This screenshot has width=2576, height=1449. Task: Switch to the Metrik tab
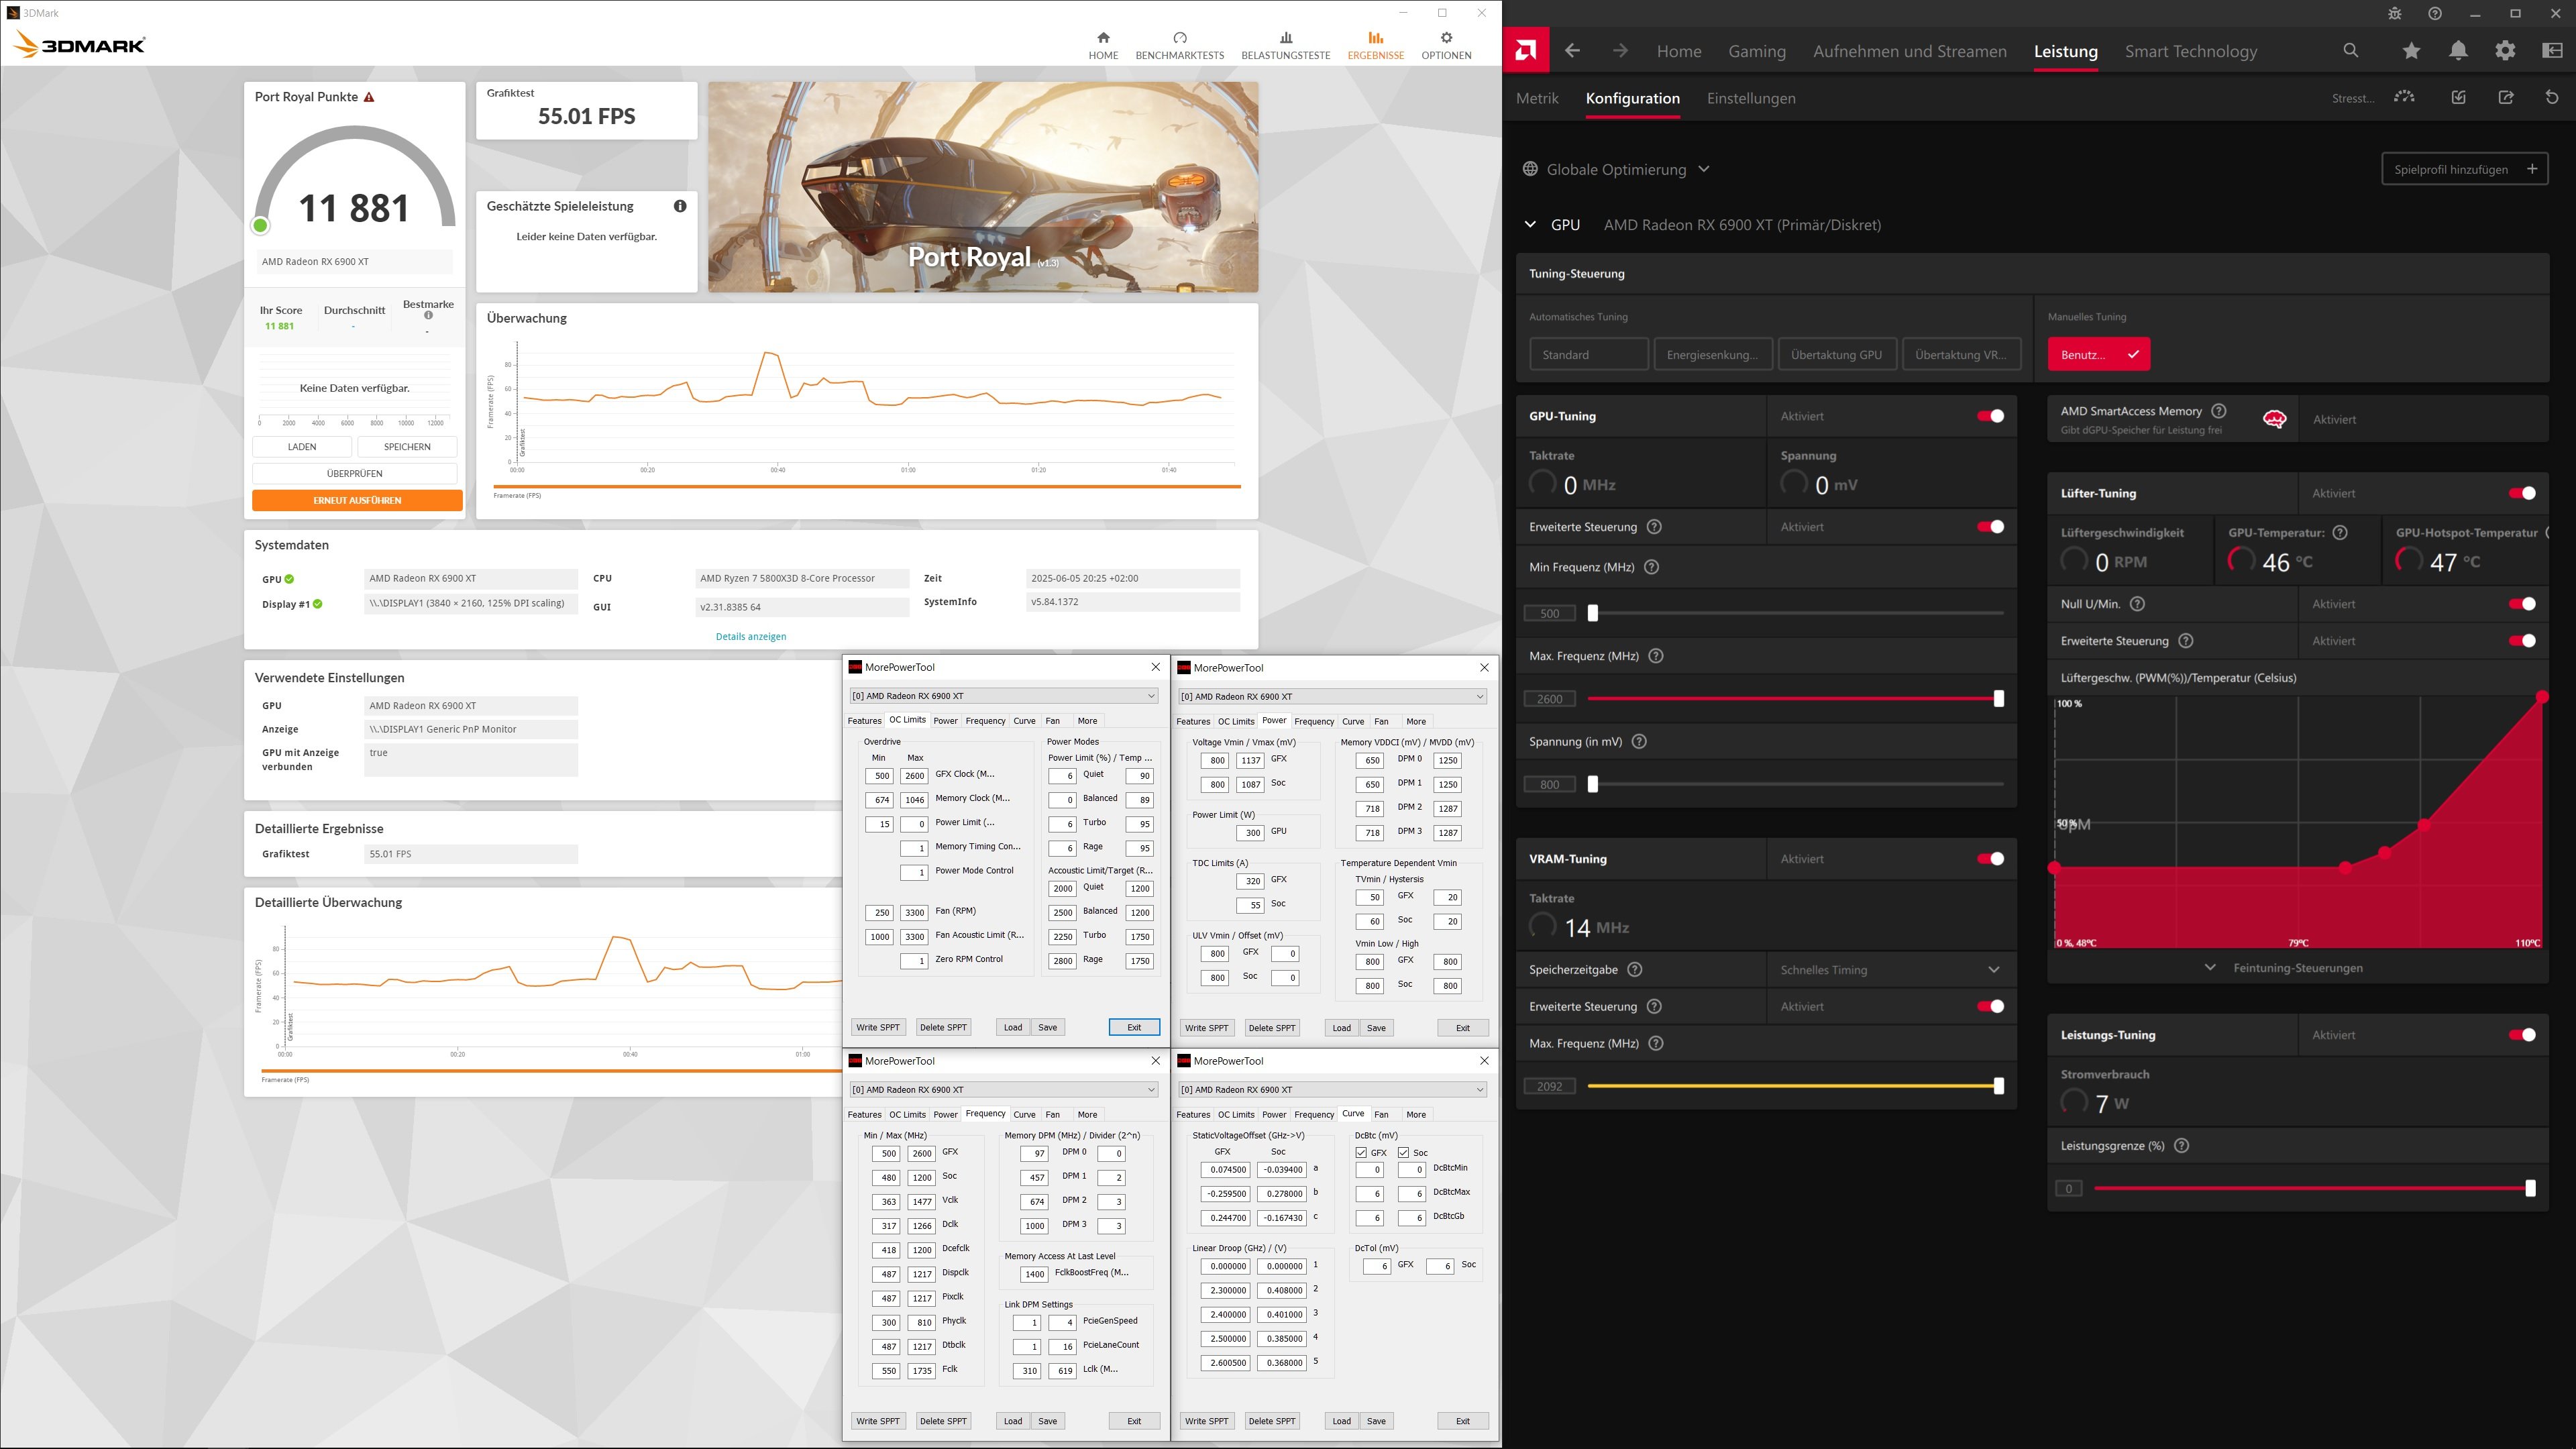[1537, 98]
